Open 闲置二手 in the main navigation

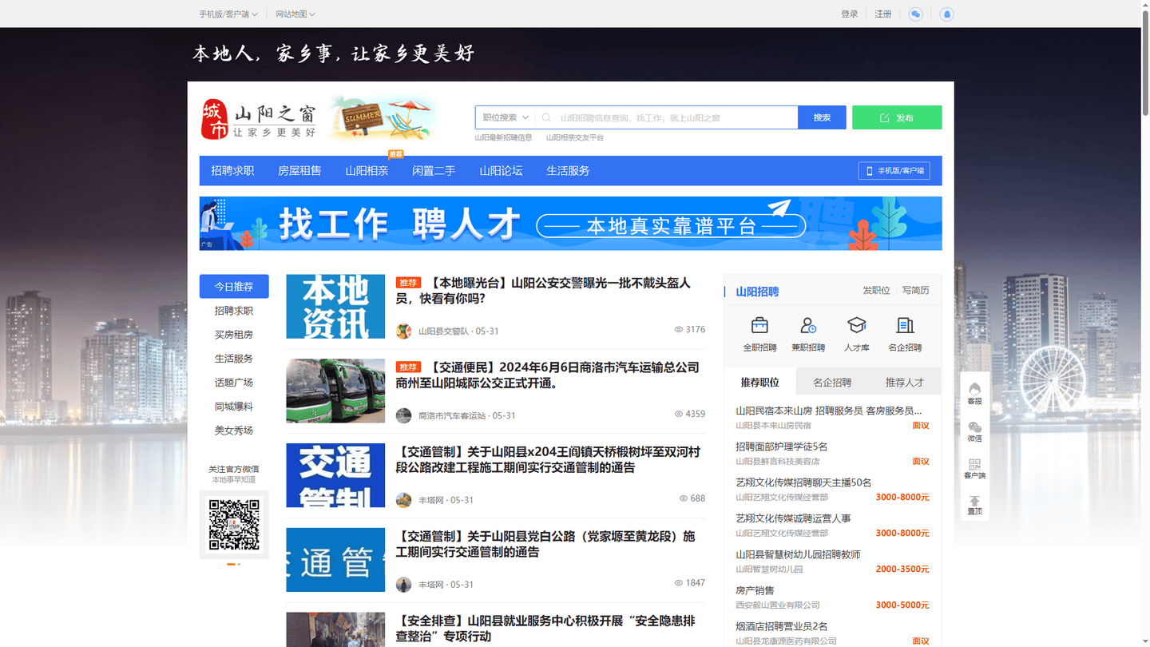click(x=434, y=170)
